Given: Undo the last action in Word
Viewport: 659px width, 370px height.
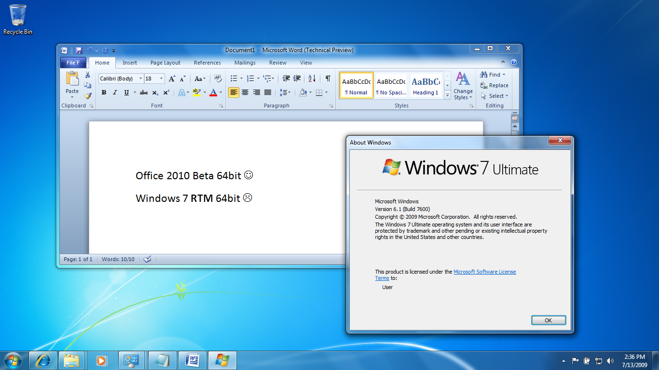Looking at the screenshot, I should [89, 50].
